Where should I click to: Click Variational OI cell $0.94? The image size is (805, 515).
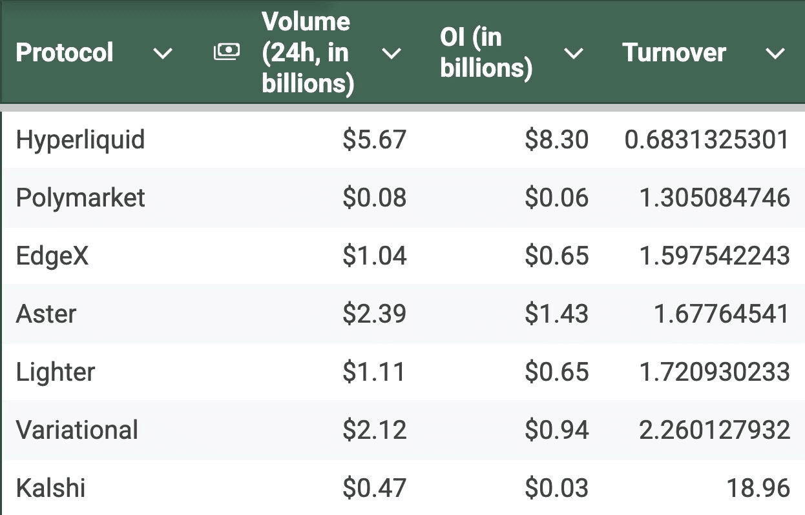557,430
